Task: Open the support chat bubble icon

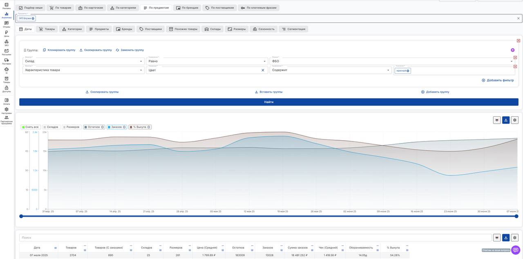Action: (515, 250)
